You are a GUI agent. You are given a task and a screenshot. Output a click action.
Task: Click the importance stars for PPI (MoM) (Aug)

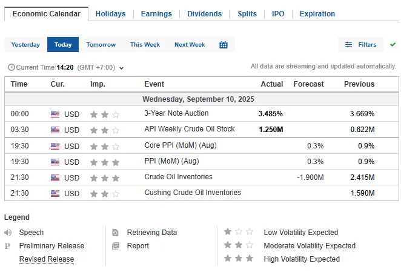(x=105, y=162)
